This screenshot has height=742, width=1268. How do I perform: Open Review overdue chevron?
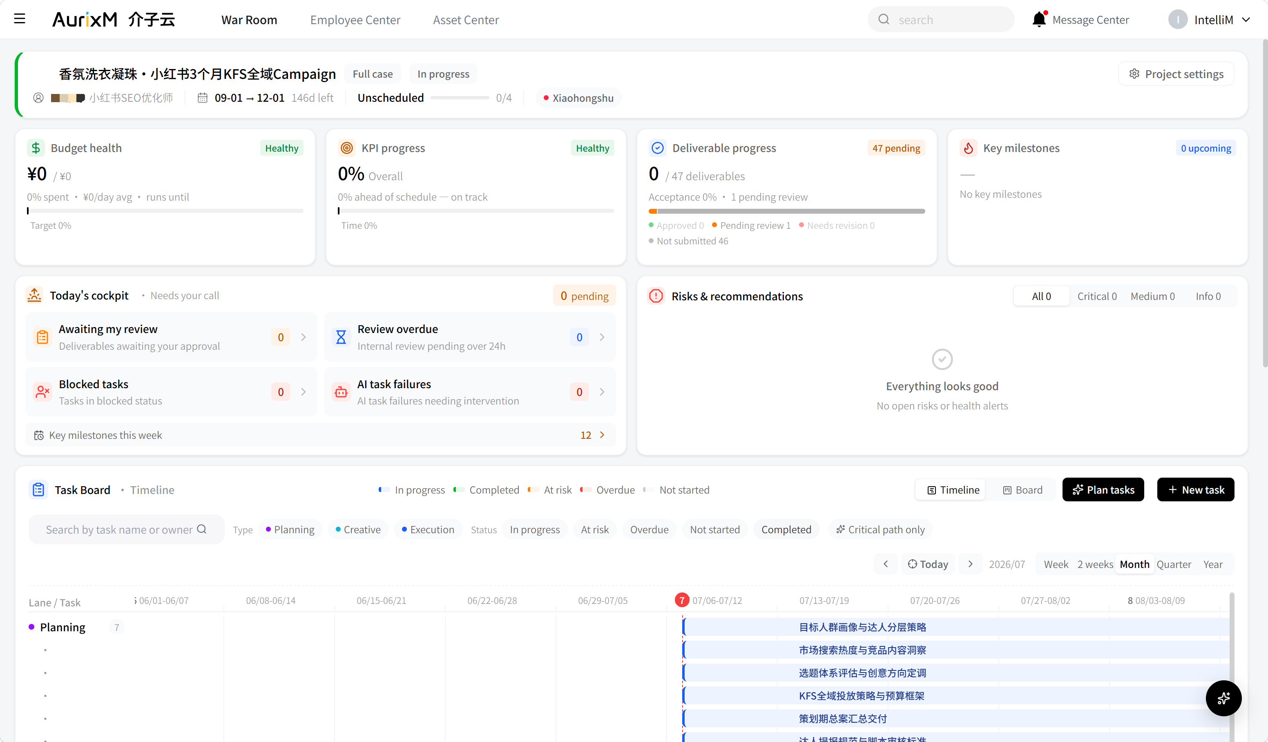point(602,337)
